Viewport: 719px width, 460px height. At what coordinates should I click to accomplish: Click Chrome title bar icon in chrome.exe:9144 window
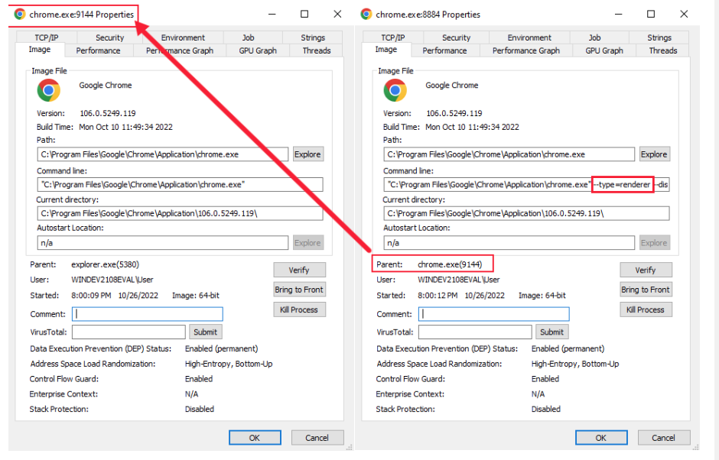point(20,15)
